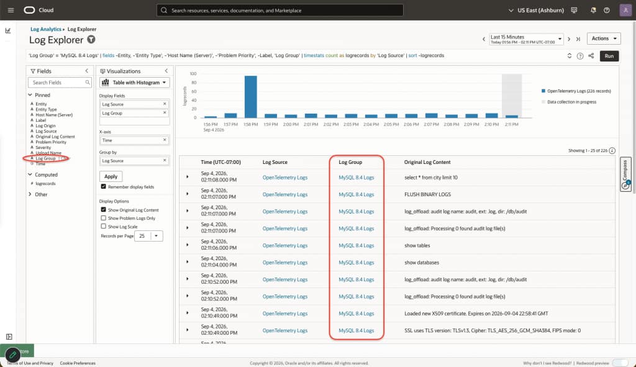Click the tall 1:58 PM histogram bar
636x367 pixels.
[251, 96]
